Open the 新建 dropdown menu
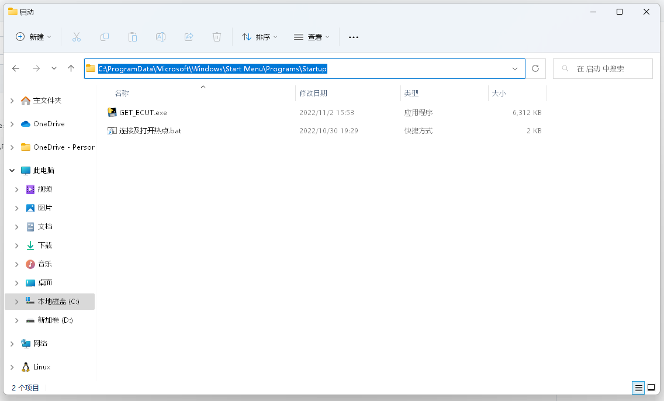Image resolution: width=664 pixels, height=401 pixels. pos(33,37)
